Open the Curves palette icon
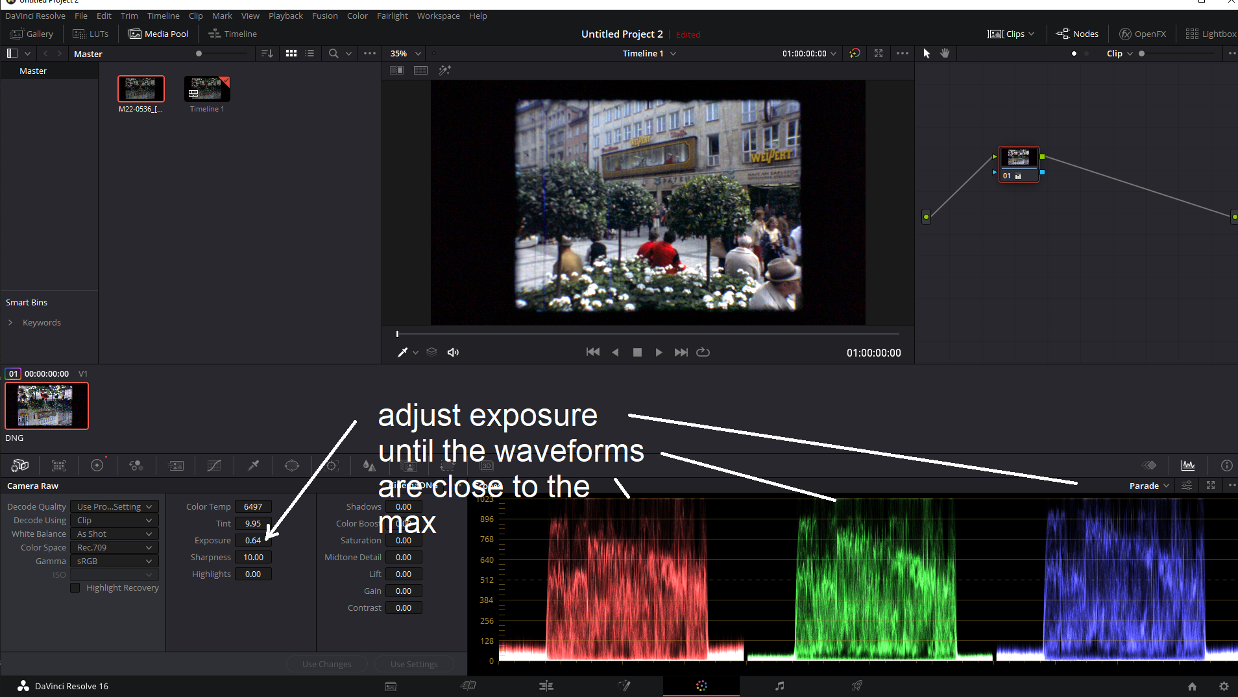Screen dimensions: 1238x697 click(x=214, y=466)
